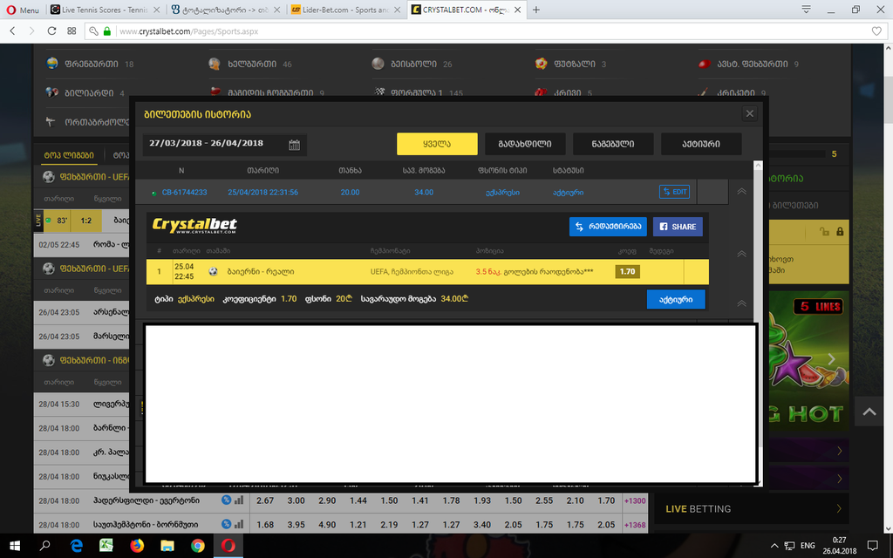Image resolution: width=893 pixels, height=558 pixels.
Task: Click the collapse chevron beside match row
Action: pyautogui.click(x=741, y=254)
